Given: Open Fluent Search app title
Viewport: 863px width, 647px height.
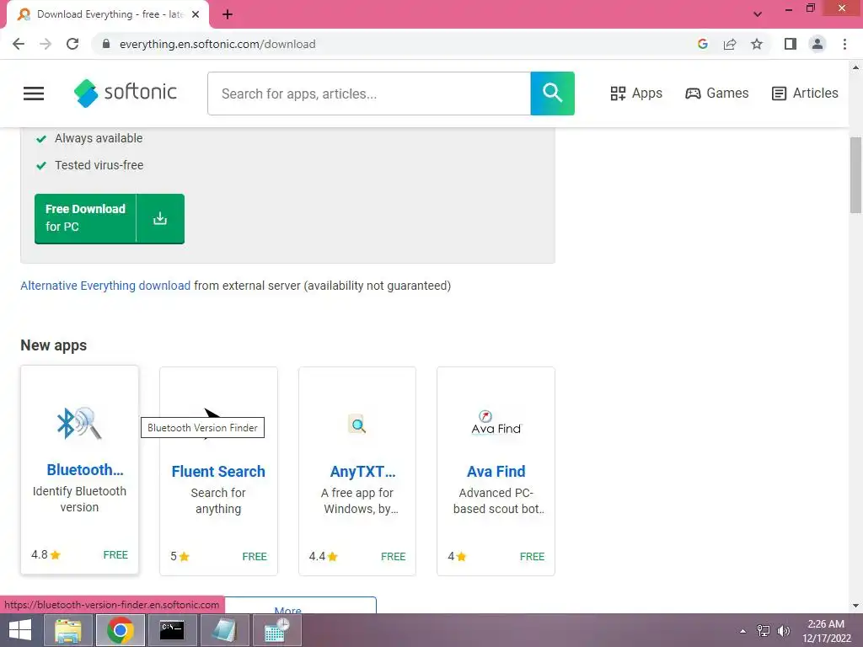Looking at the screenshot, I should click(x=218, y=472).
